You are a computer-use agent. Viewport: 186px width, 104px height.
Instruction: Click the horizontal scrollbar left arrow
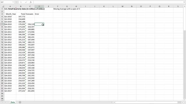(x=114, y=102)
